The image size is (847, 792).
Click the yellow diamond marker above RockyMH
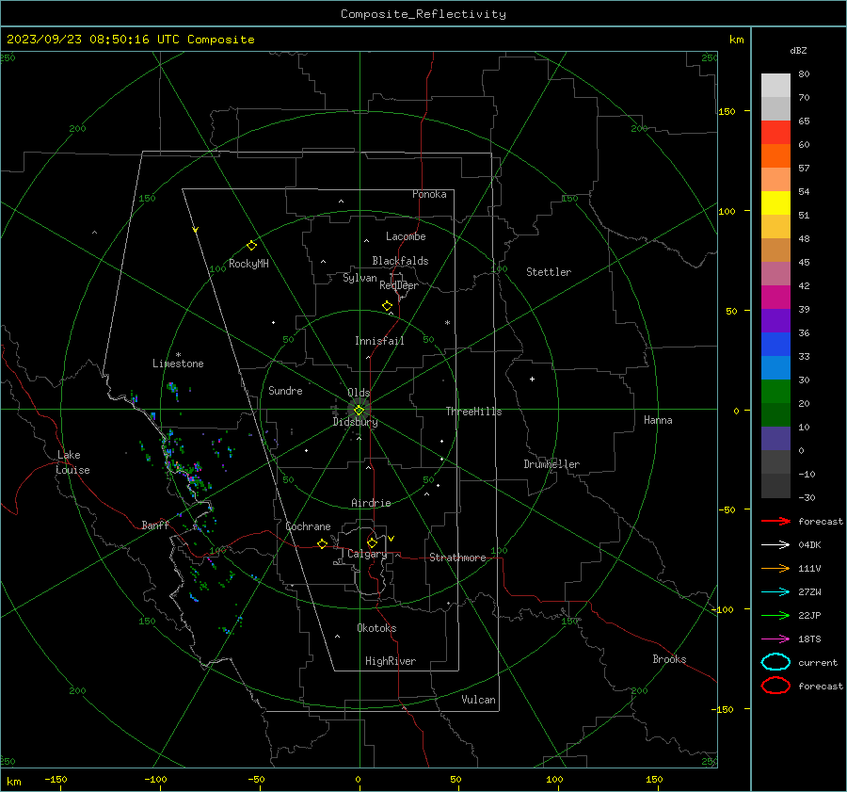pos(251,246)
